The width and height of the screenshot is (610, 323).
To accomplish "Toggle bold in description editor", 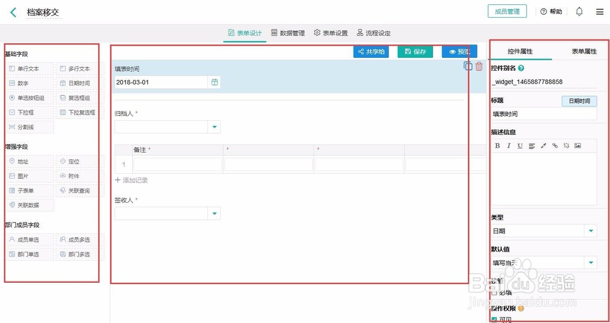I will 498,146.
